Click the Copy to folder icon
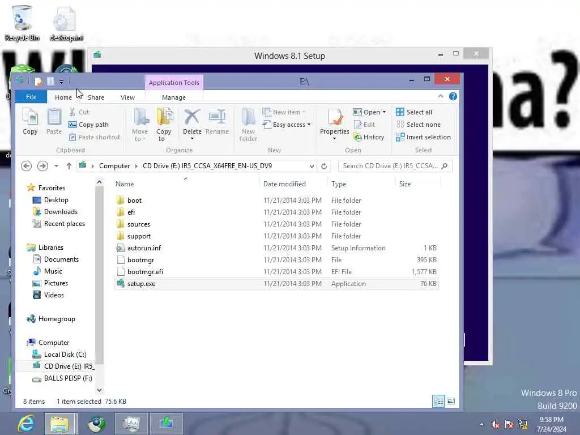This screenshot has height=435, width=580. click(x=164, y=117)
